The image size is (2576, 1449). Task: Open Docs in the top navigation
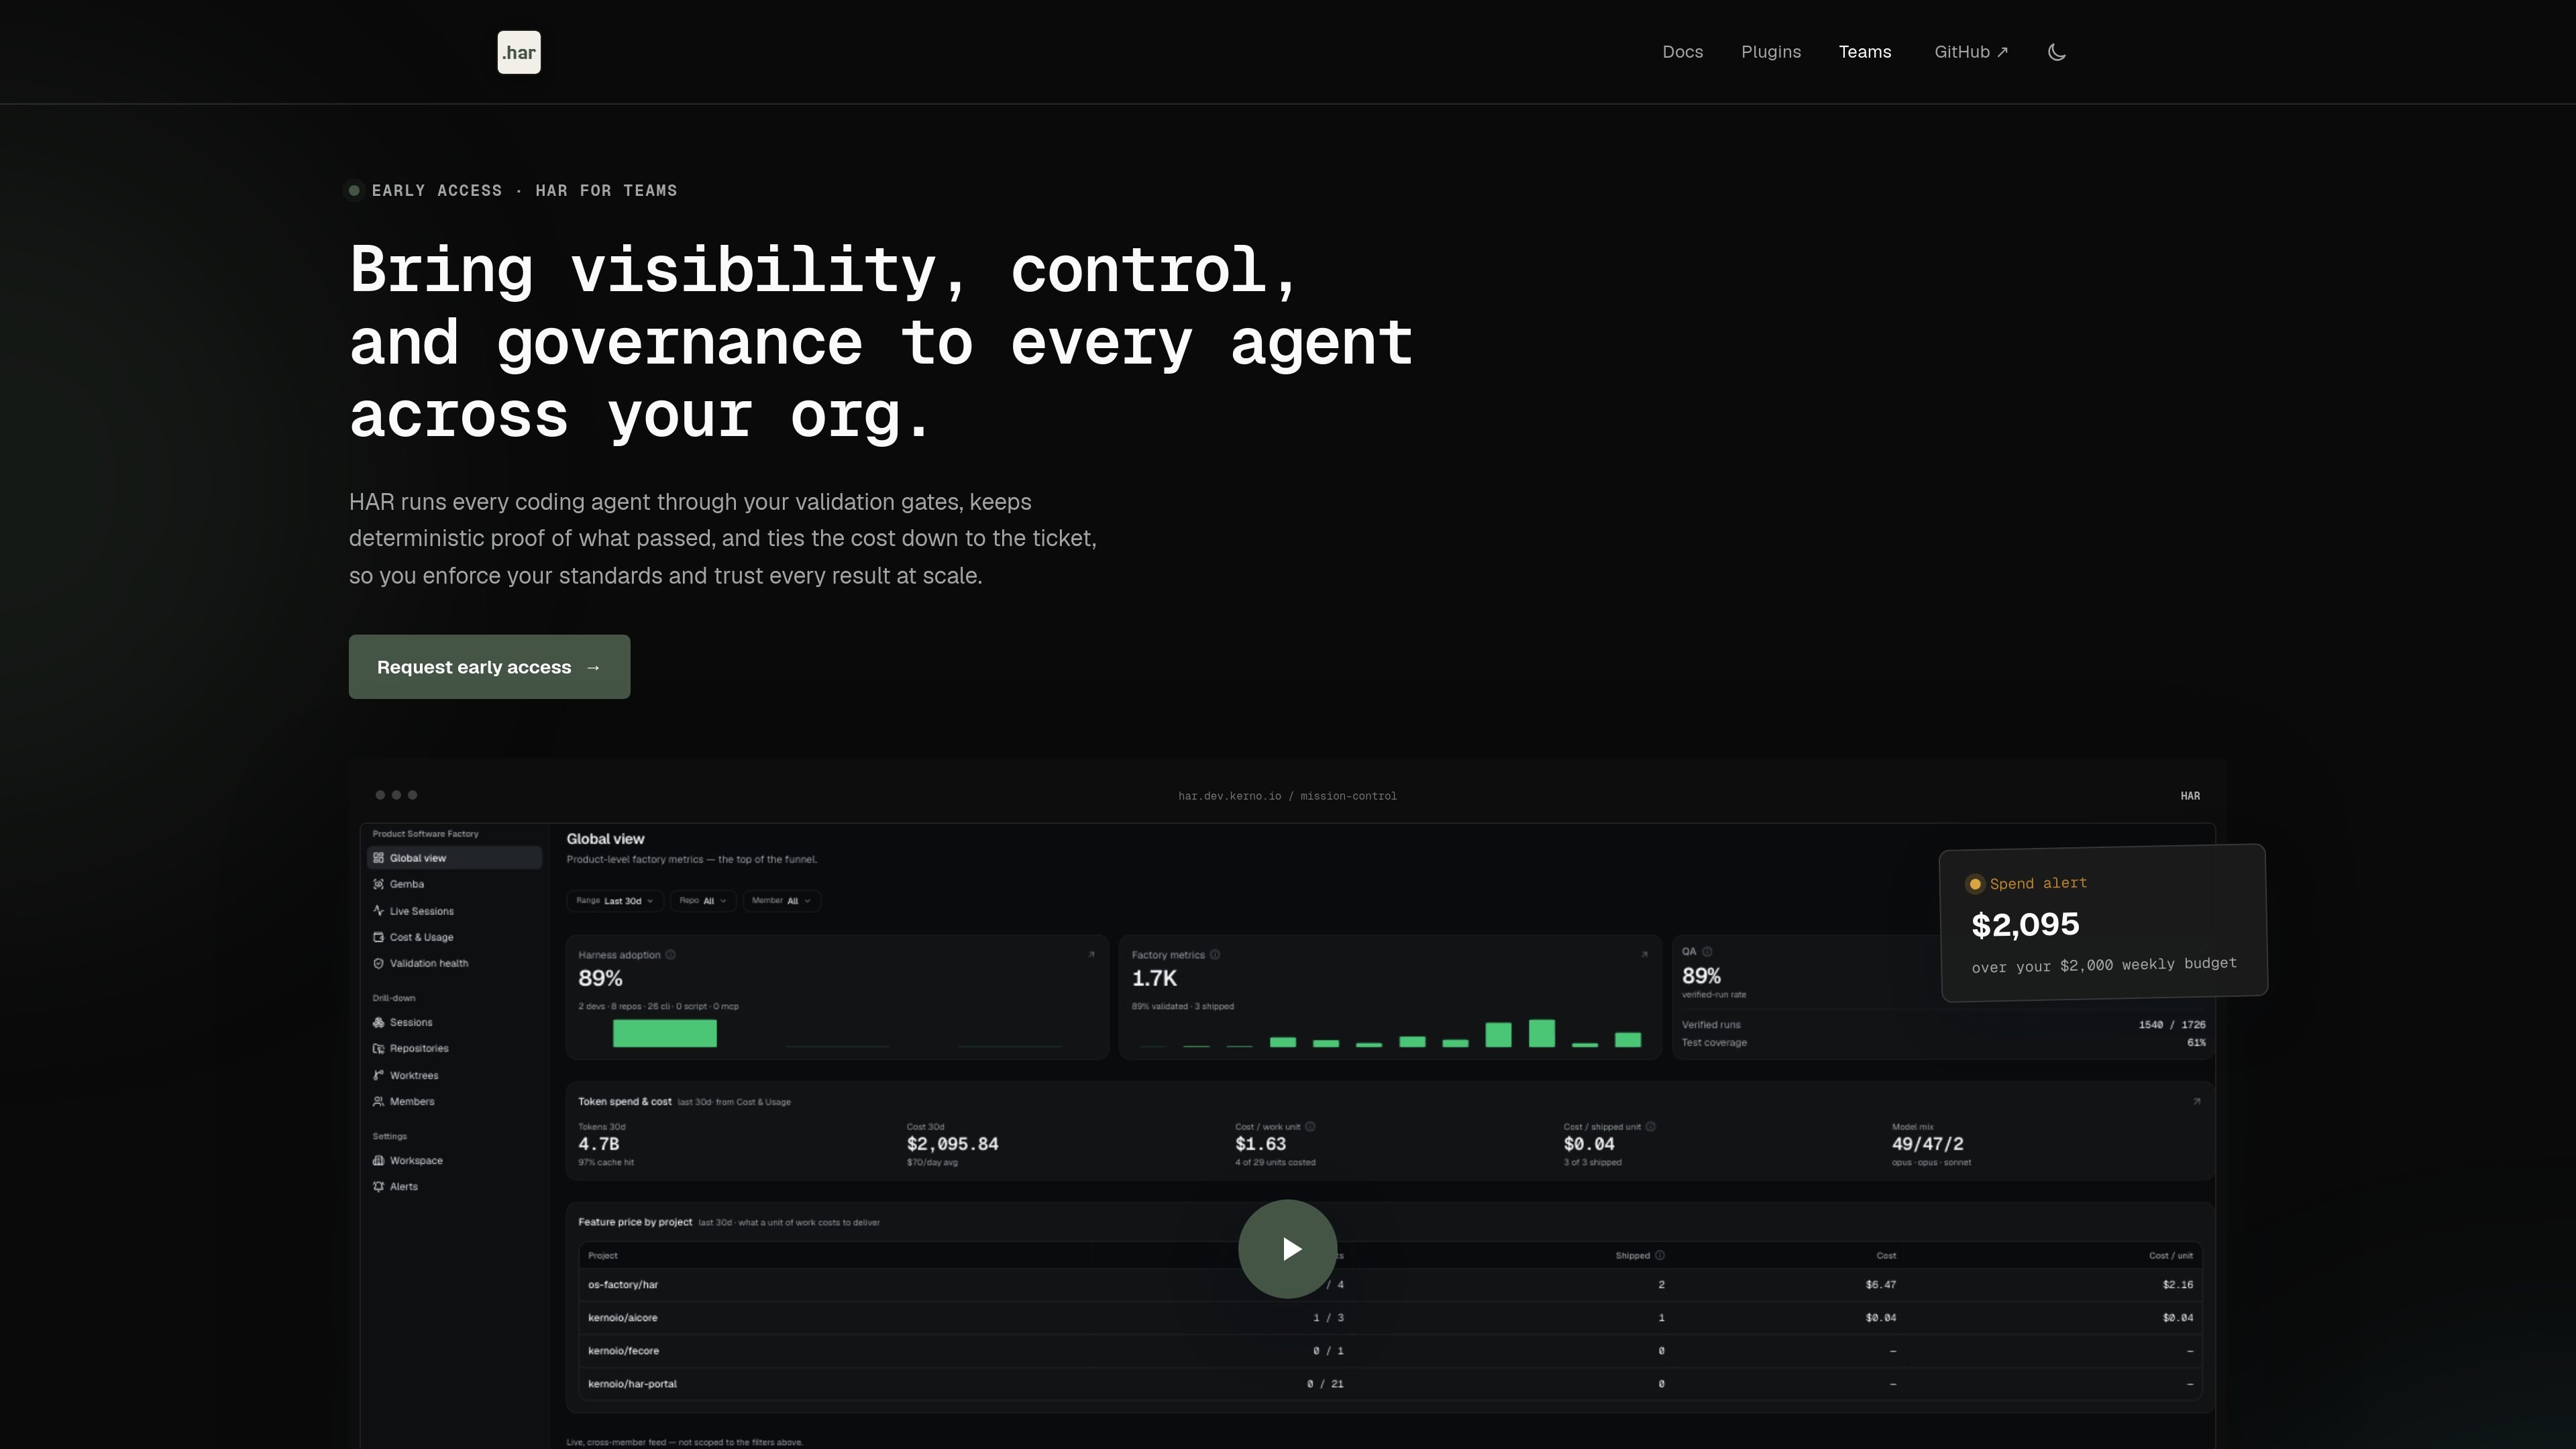(1682, 52)
